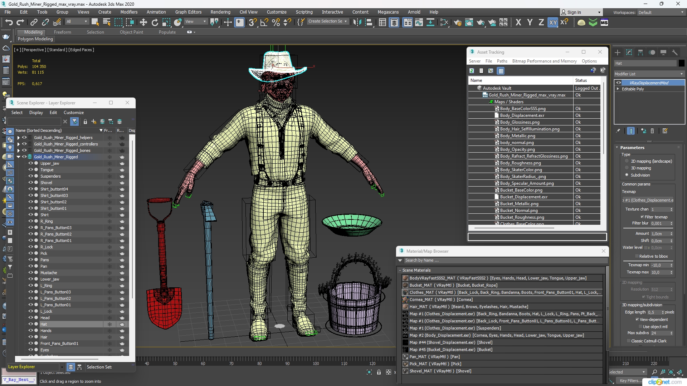Click the lock icon in Scene Explorer toolbar

(x=85, y=122)
